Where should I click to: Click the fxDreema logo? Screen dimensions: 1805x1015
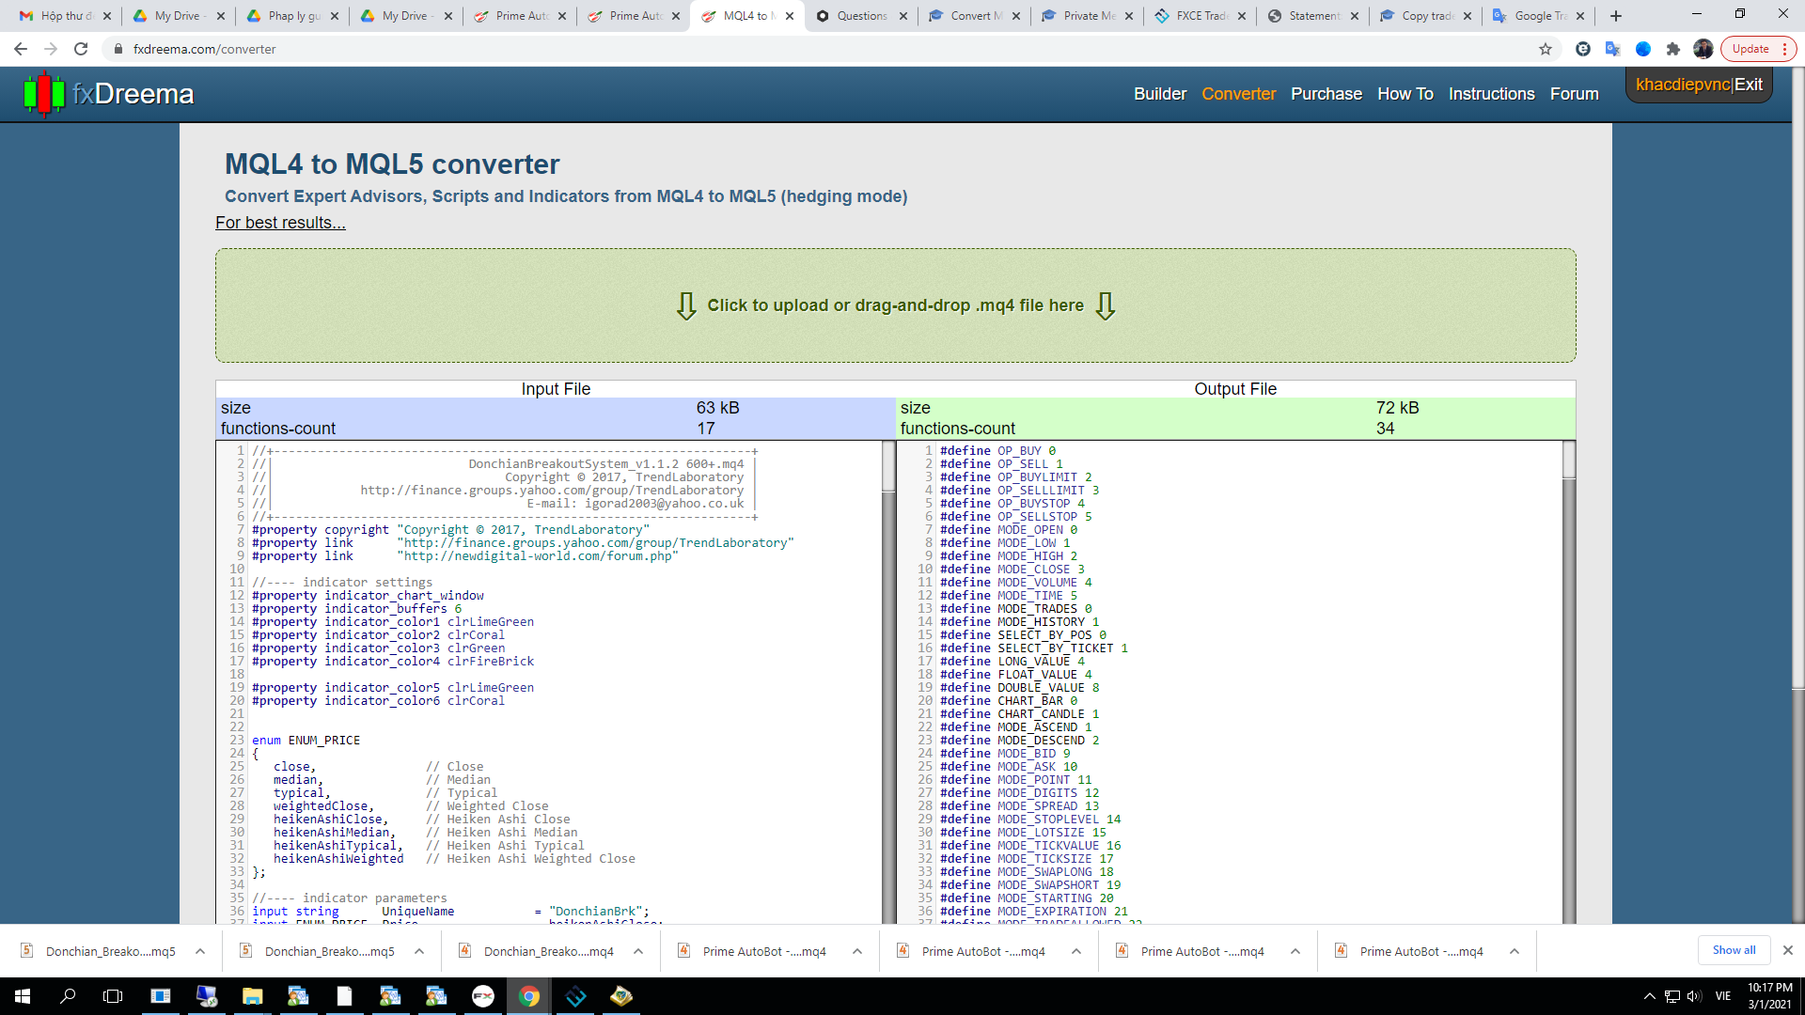tap(108, 94)
